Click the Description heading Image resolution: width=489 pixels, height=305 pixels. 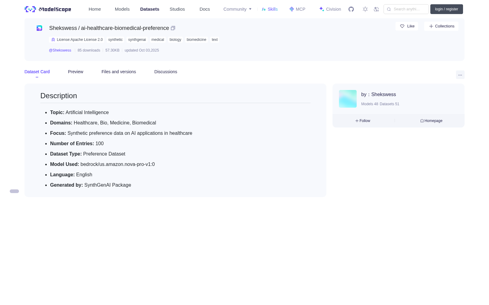(59, 96)
